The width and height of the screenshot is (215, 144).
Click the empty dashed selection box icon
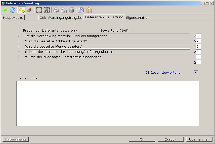tap(39, 10)
